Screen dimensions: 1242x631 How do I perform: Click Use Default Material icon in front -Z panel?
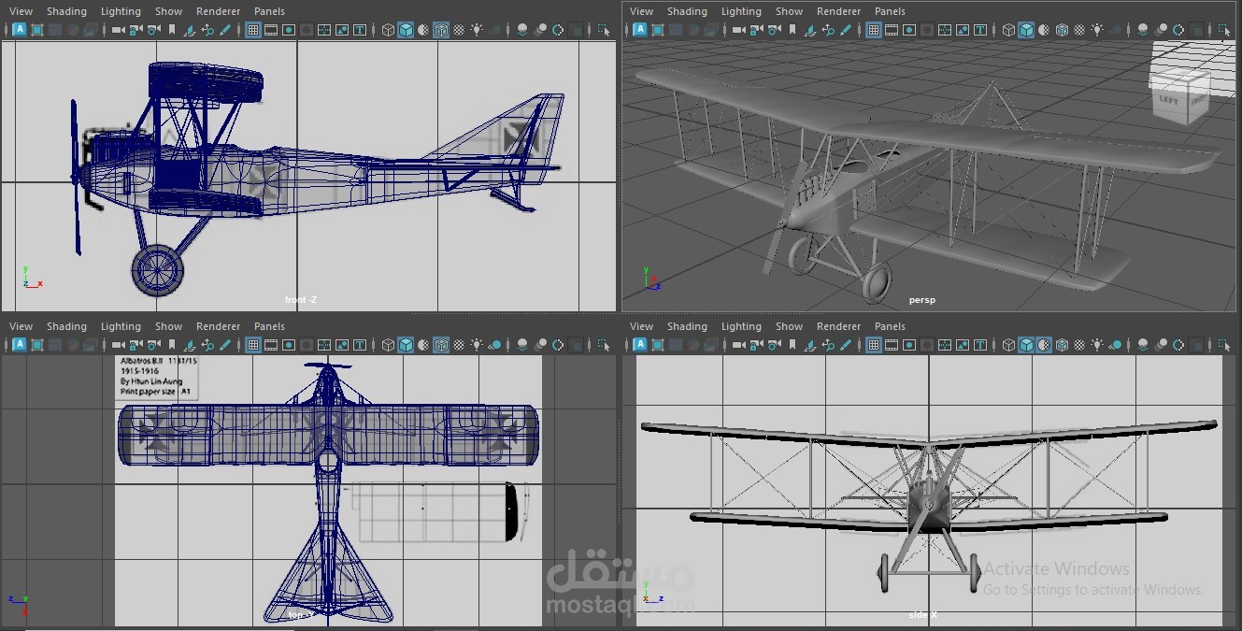tap(423, 30)
